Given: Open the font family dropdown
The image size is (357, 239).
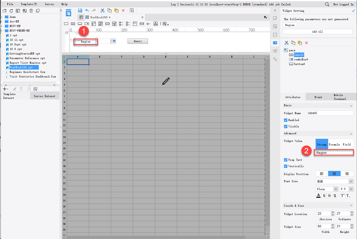Looking at the screenshot, I should point(351,181).
